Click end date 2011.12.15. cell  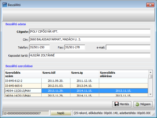(x=85, y=81)
